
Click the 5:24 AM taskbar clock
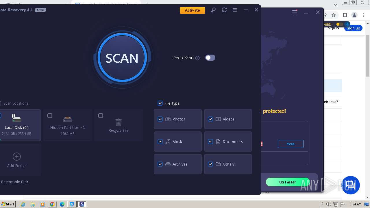(355, 204)
